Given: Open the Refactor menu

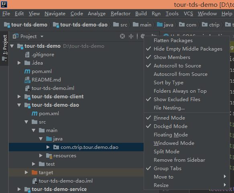Looking at the screenshot, I should click(120, 14).
